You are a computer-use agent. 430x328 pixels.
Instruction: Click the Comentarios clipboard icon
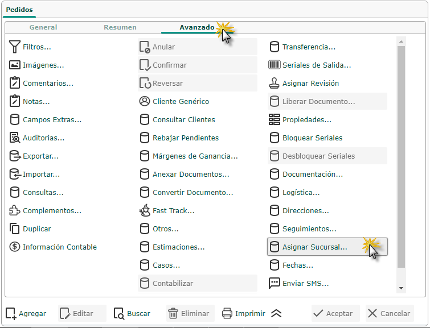(15, 84)
